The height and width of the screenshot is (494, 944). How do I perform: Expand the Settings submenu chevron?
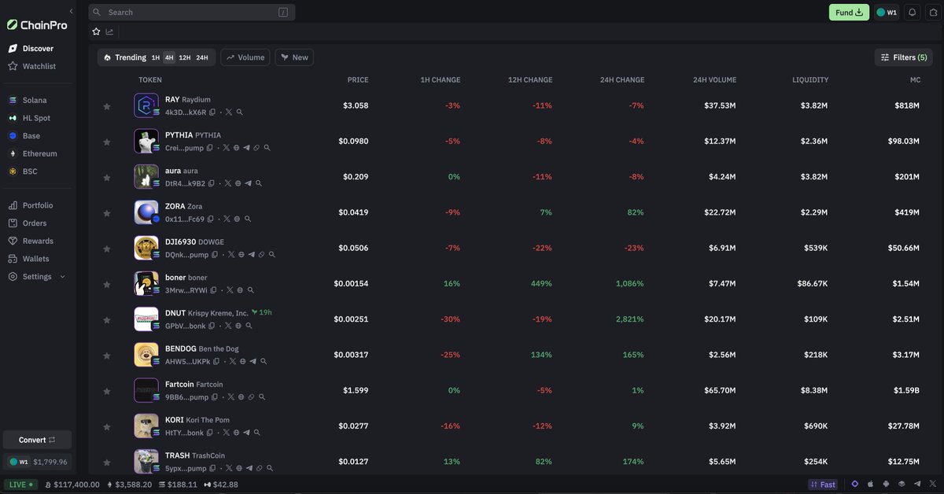(63, 277)
